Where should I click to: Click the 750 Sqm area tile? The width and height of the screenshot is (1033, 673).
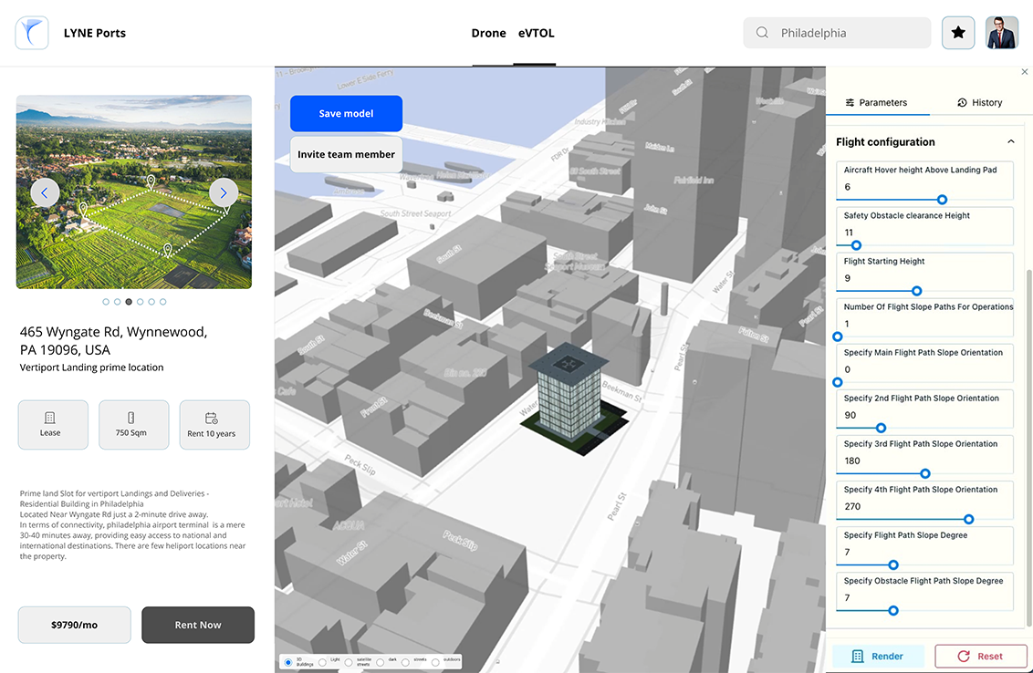[133, 425]
